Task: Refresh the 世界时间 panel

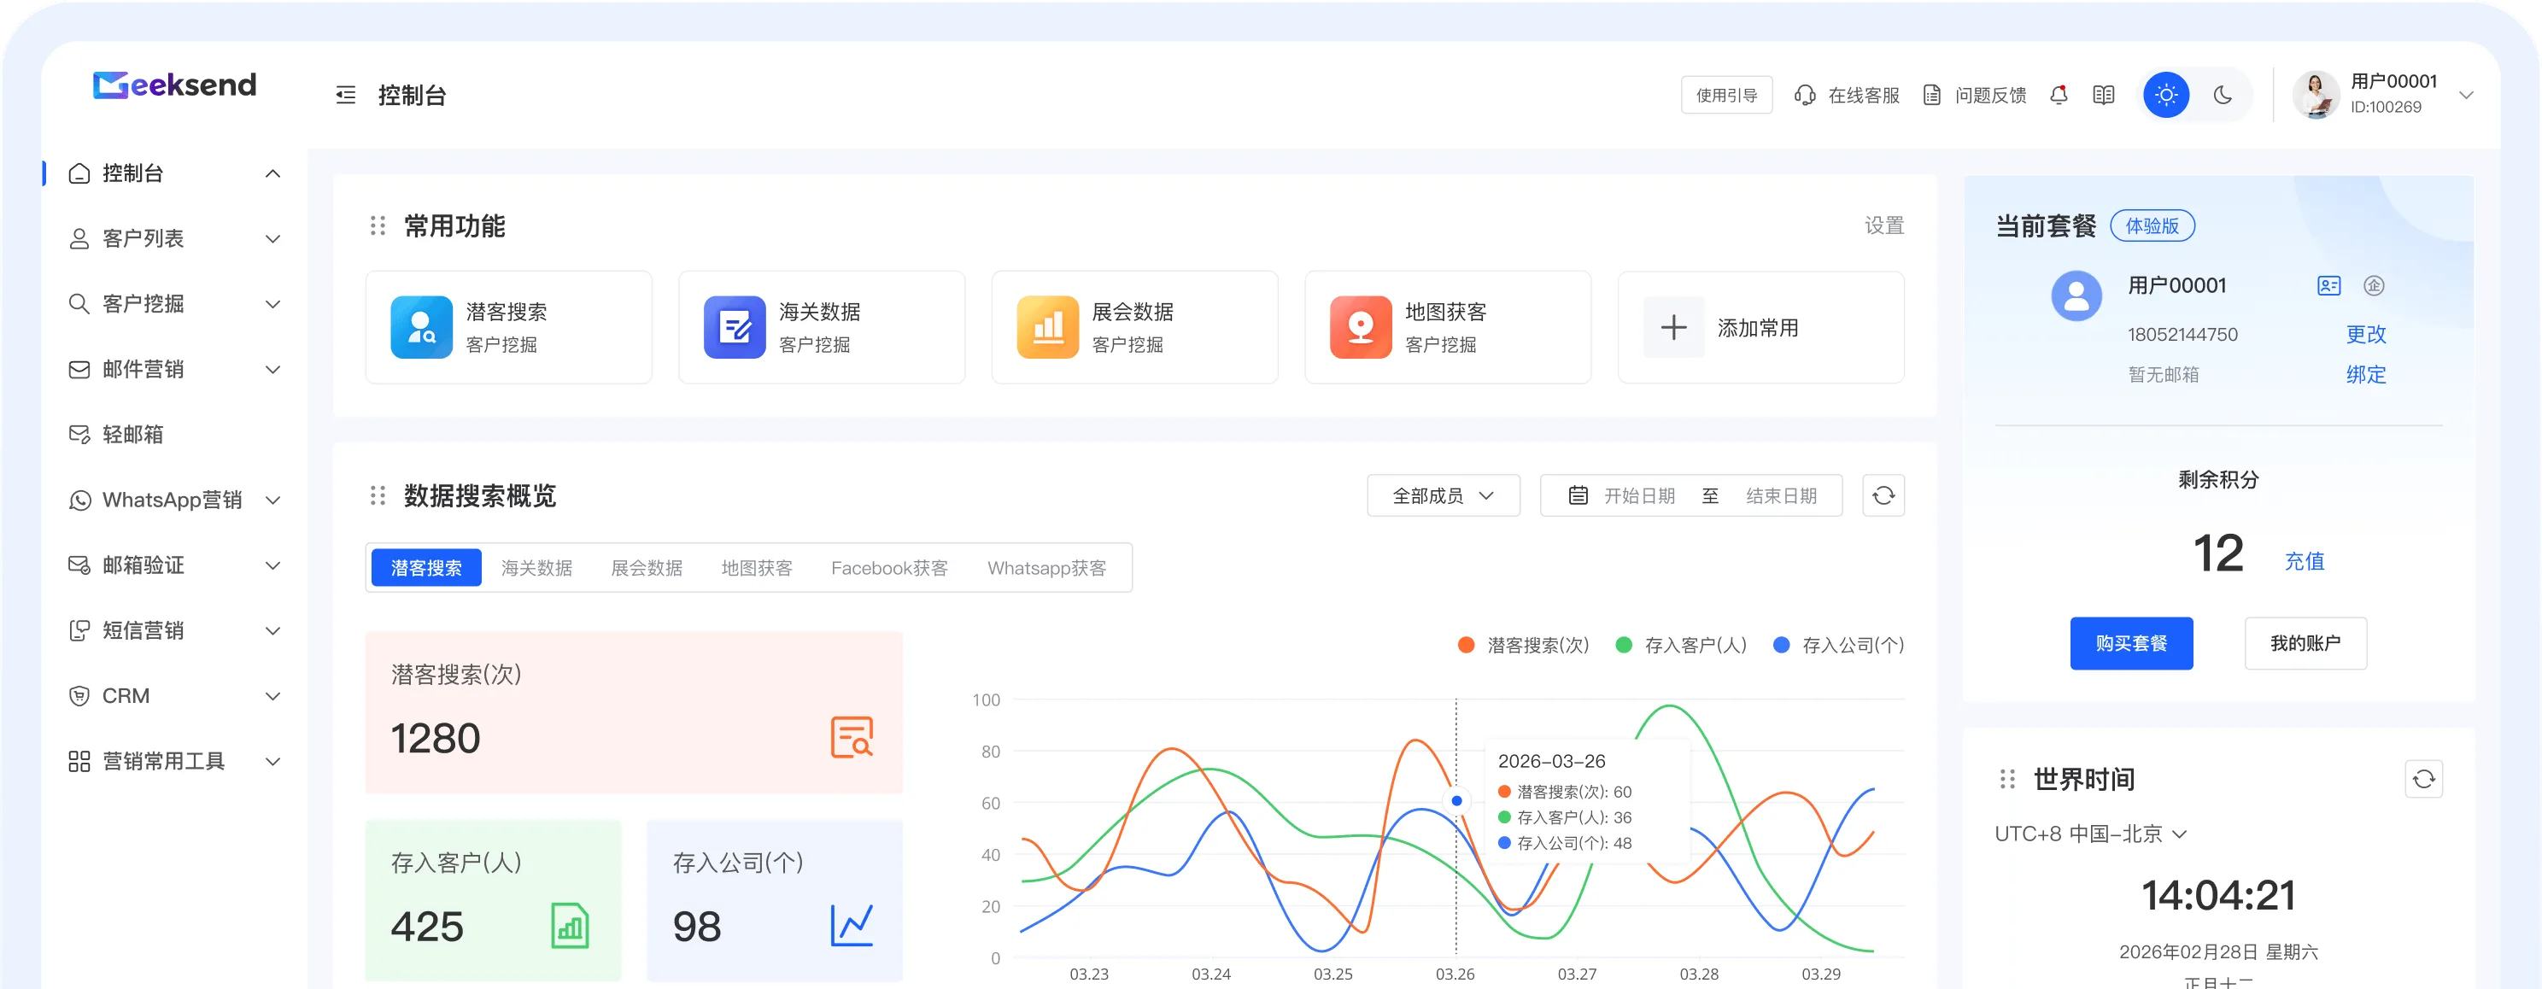Action: click(x=2423, y=779)
